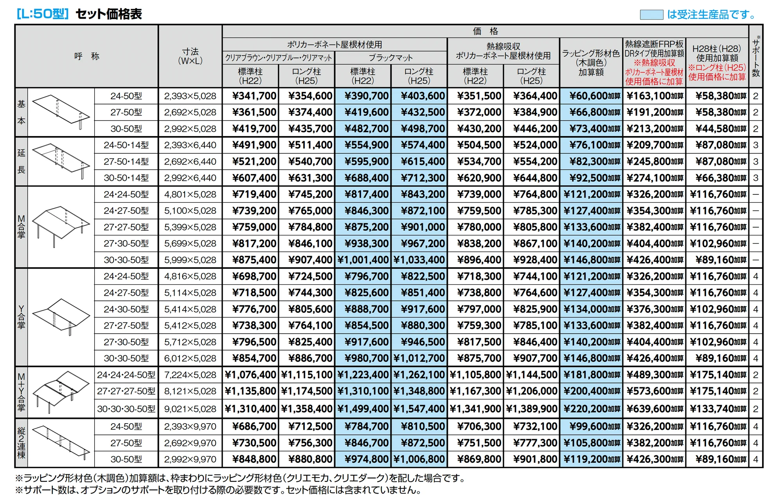Click the ¥1,001,400 price cell

point(363,260)
